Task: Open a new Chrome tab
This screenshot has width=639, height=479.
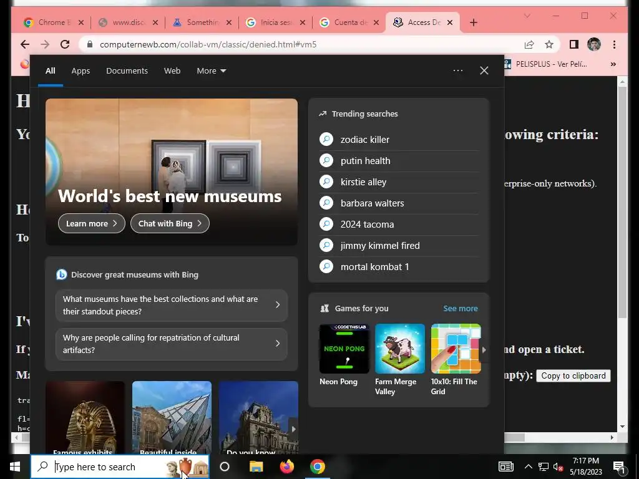Action: click(x=473, y=22)
